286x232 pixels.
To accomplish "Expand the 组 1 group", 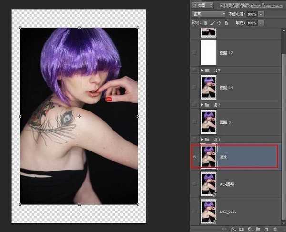I will (x=203, y=139).
